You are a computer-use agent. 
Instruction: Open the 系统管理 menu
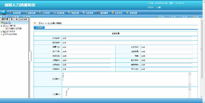coord(132,13)
